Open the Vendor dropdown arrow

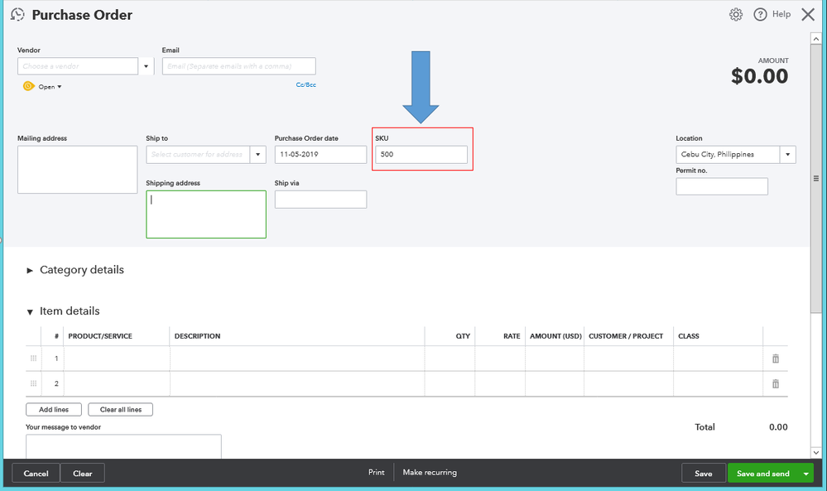(146, 66)
